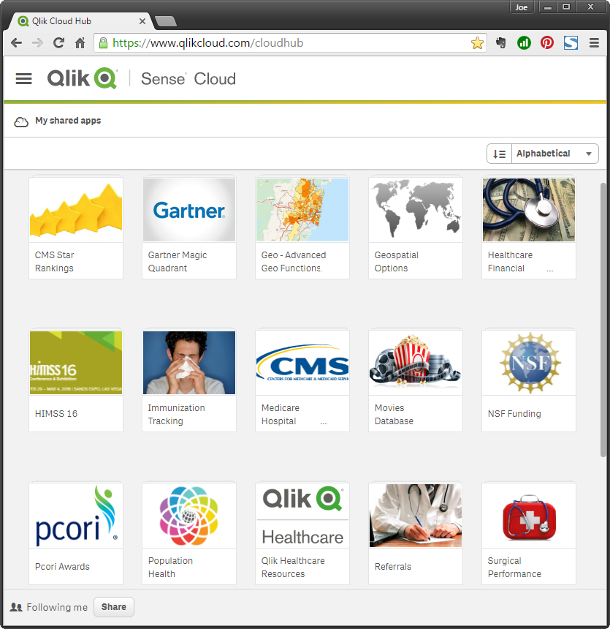Viewport: 610px width, 629px height.
Task: Click the padlock icon in the address bar
Action: (x=103, y=43)
